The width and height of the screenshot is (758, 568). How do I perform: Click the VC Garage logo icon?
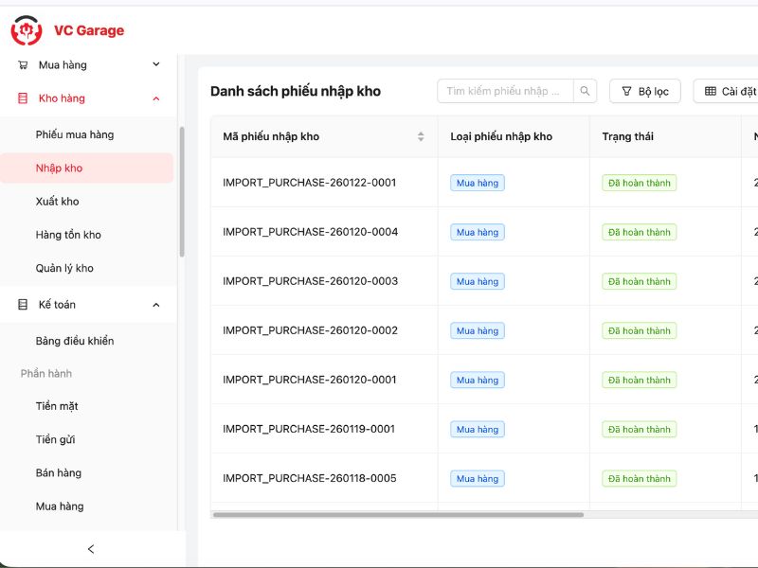(27, 30)
